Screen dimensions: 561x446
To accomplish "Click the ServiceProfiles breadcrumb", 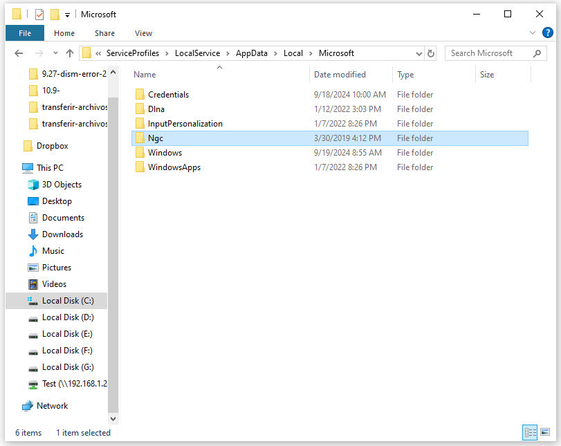I will (133, 53).
